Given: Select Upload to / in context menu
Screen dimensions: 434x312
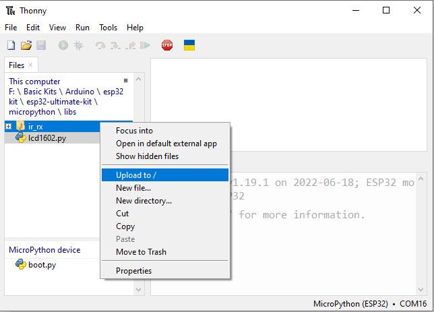Looking at the screenshot, I should click(165, 175).
